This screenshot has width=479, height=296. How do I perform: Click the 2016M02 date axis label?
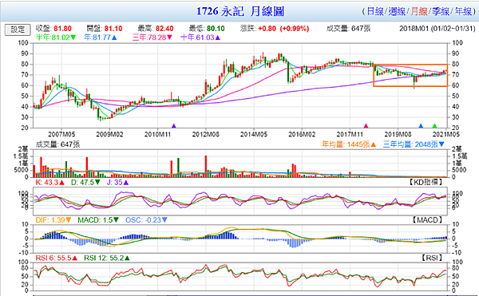tap(302, 134)
